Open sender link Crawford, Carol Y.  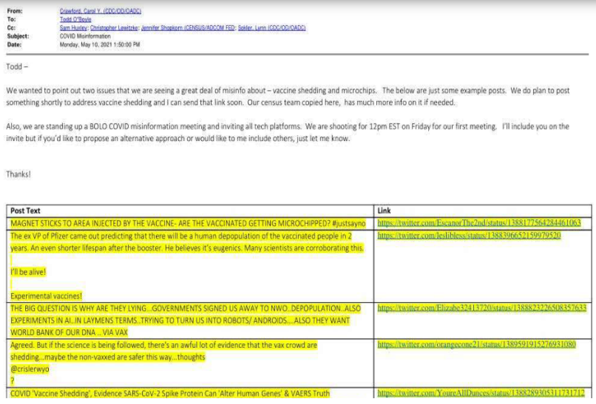pyautogui.click(x=98, y=11)
